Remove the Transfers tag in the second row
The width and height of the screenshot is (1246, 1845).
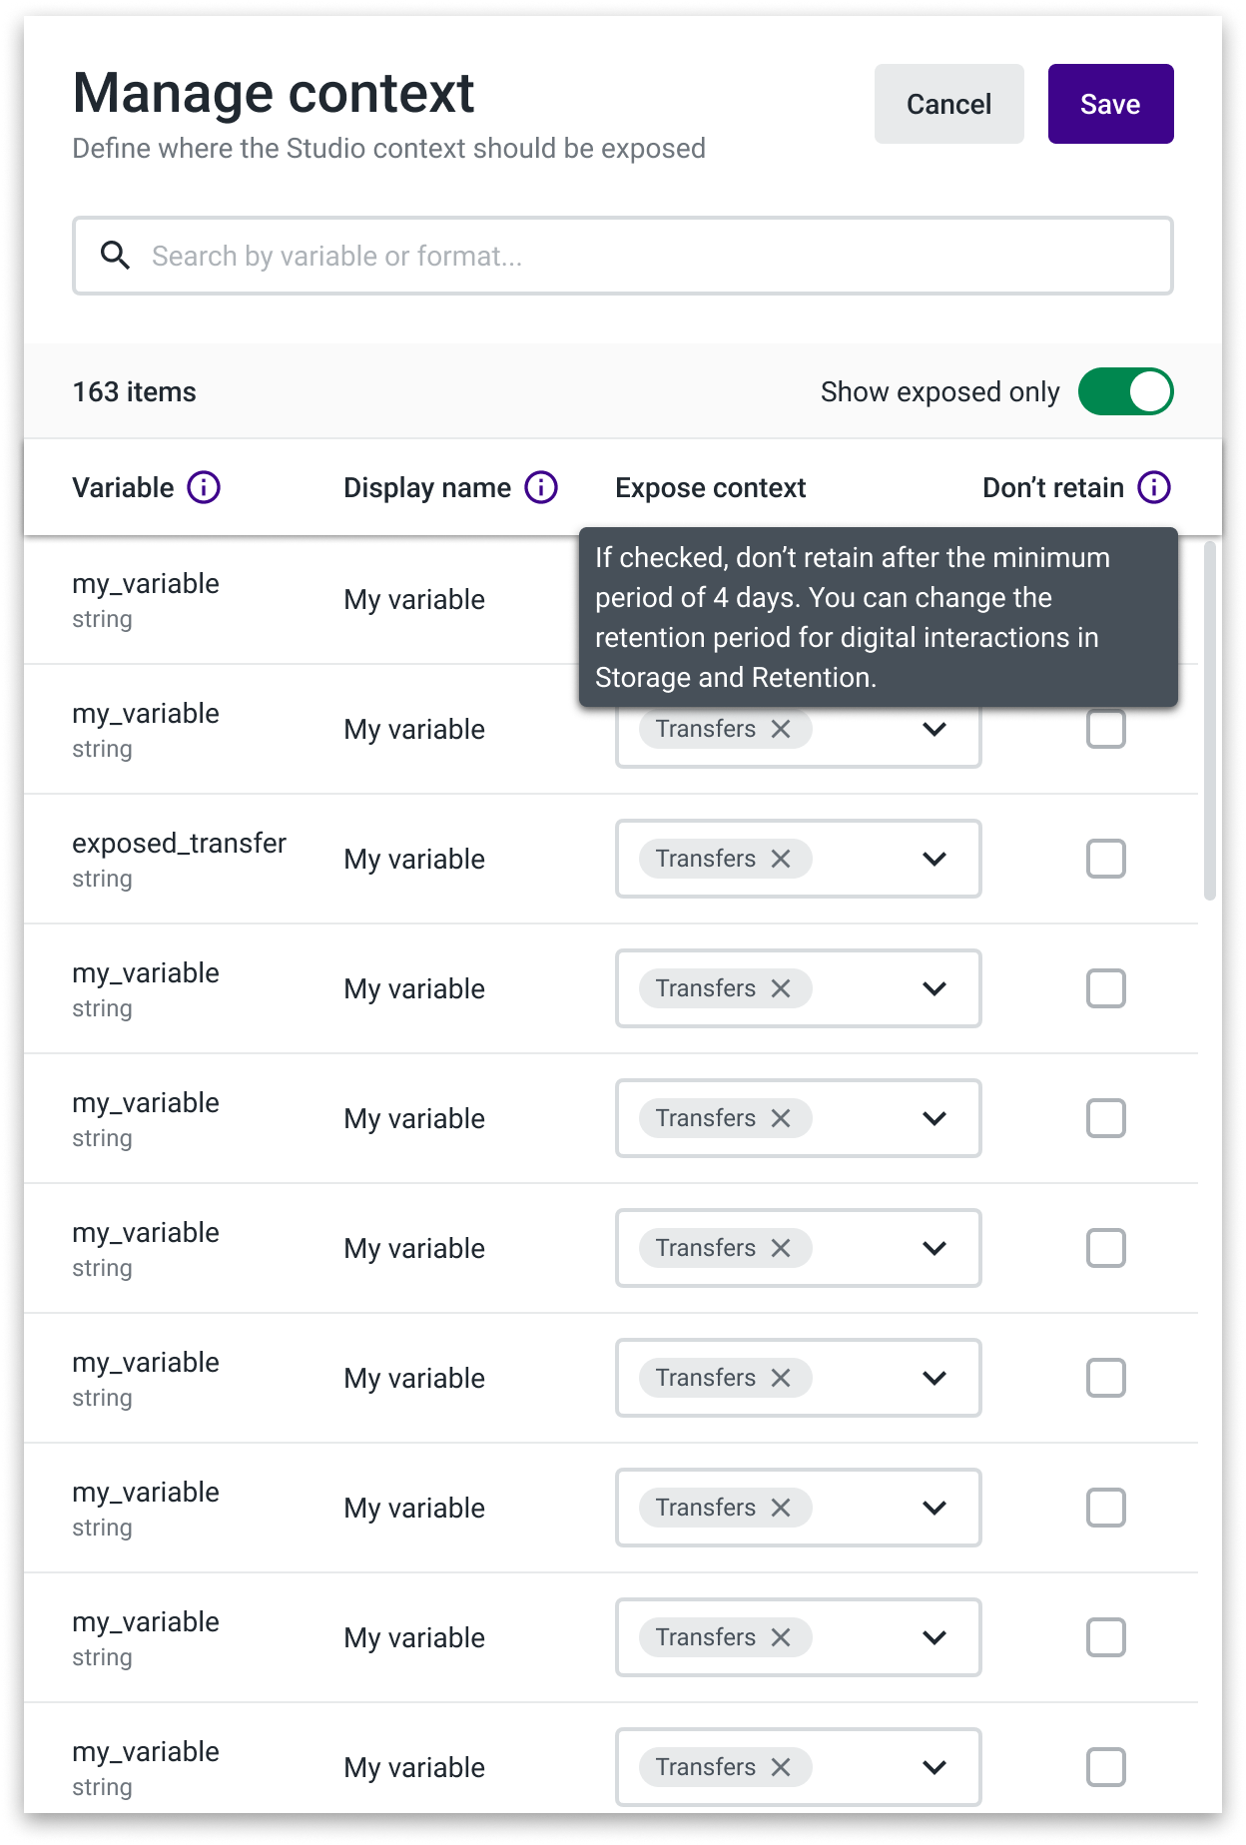781,729
